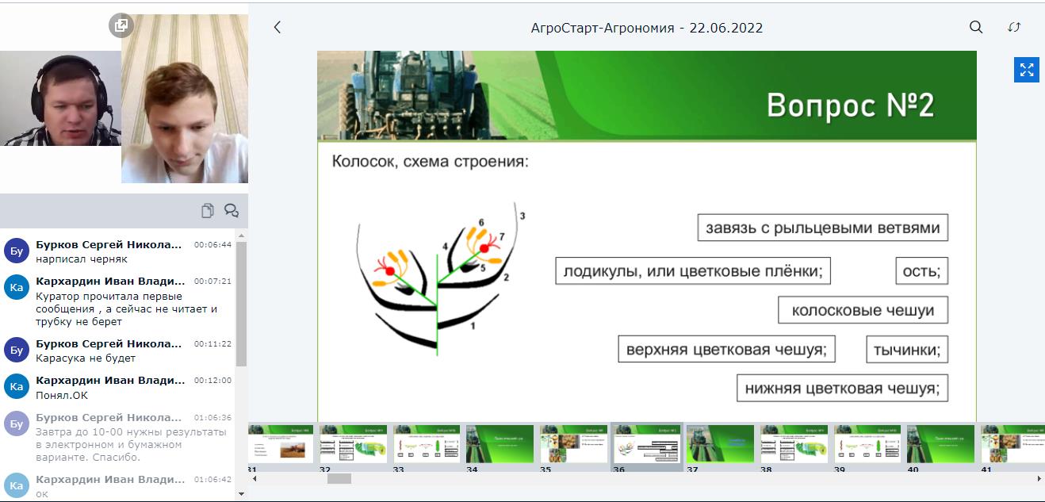Click the copy documents icon above the chat

208,210
